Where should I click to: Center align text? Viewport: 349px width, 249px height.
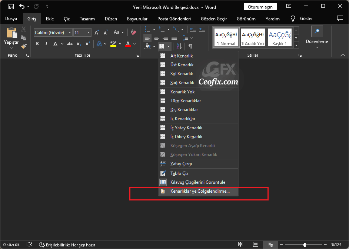(x=156, y=38)
